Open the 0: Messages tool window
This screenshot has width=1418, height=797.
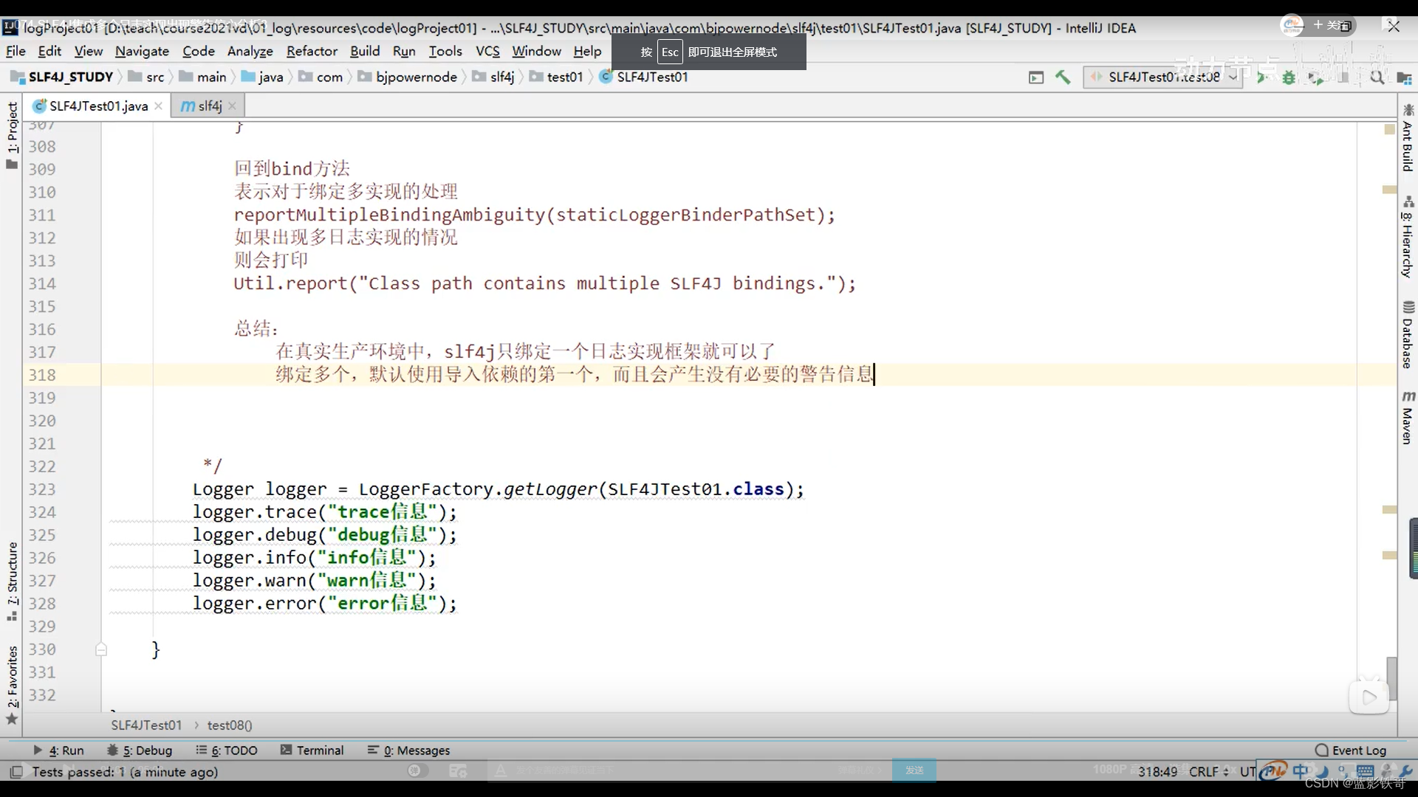pyautogui.click(x=409, y=750)
